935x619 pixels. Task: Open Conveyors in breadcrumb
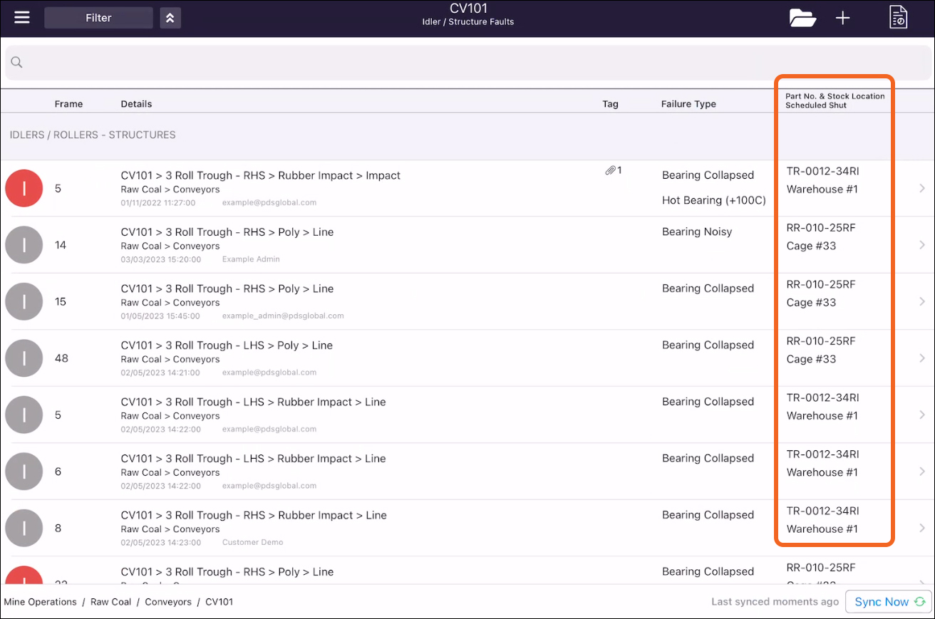coord(167,602)
